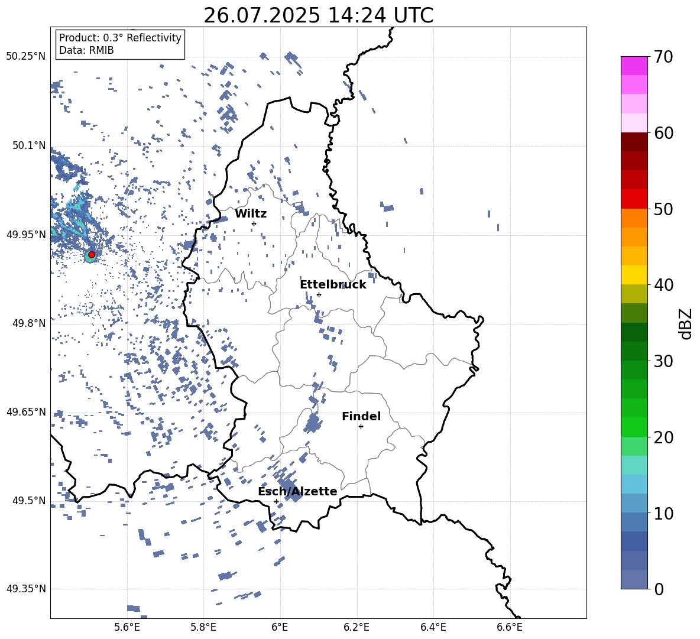Click the red radar location marker

tap(92, 255)
